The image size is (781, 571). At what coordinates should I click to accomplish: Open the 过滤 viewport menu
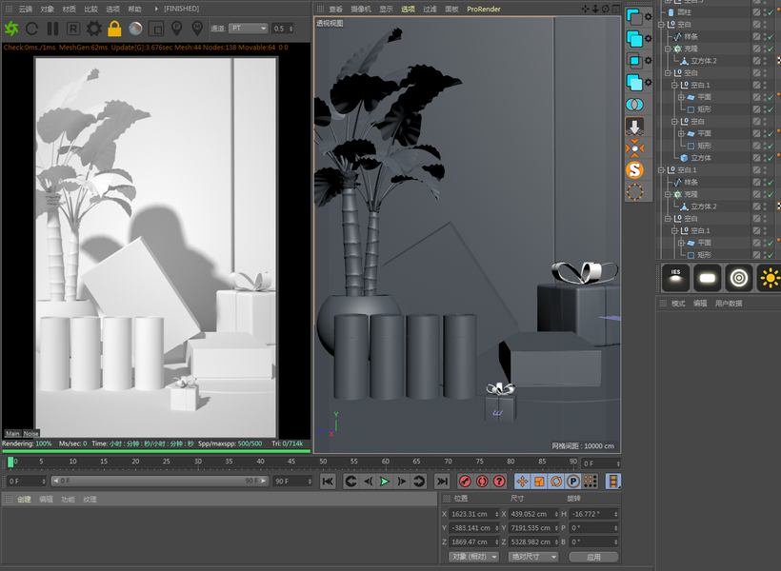(430, 9)
